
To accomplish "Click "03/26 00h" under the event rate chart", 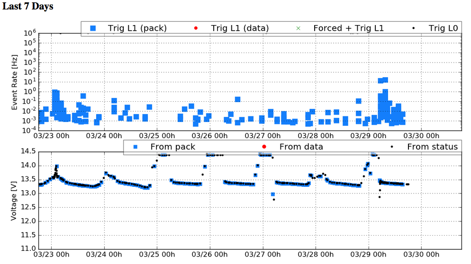I will (x=209, y=136).
